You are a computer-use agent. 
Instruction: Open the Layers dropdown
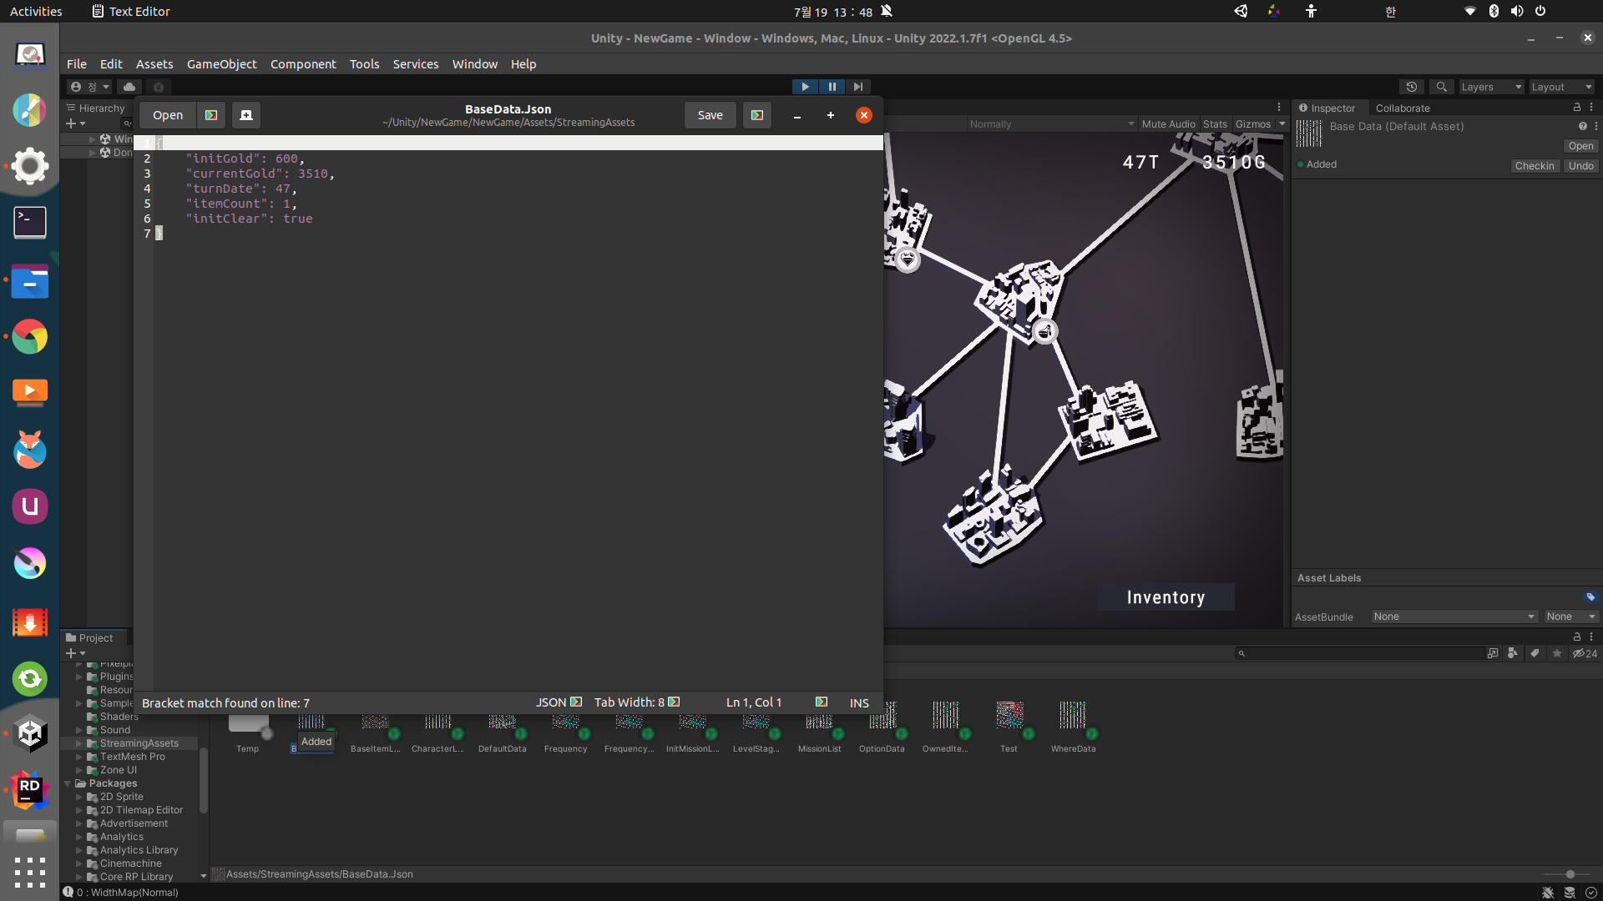(x=1491, y=87)
